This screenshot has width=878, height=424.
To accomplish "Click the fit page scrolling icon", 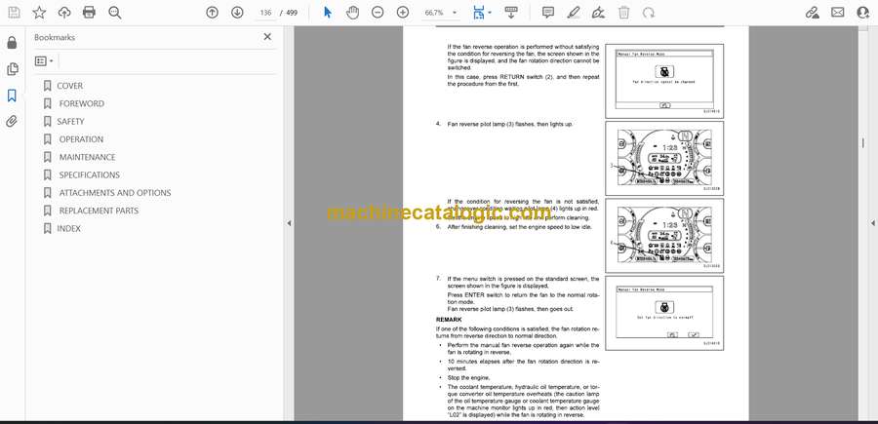I will 478,13.
